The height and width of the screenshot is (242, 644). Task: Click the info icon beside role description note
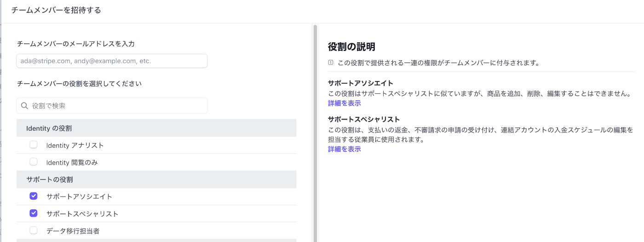331,63
